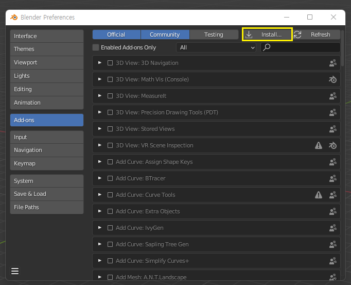
Task: Open the System preferences section
Action: pyautogui.click(x=47, y=181)
